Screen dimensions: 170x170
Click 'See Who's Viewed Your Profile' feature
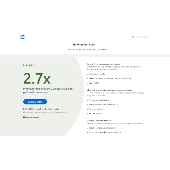pyautogui.click(x=110, y=78)
